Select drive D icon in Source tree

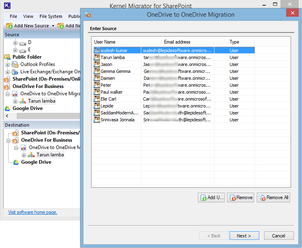[23, 43]
